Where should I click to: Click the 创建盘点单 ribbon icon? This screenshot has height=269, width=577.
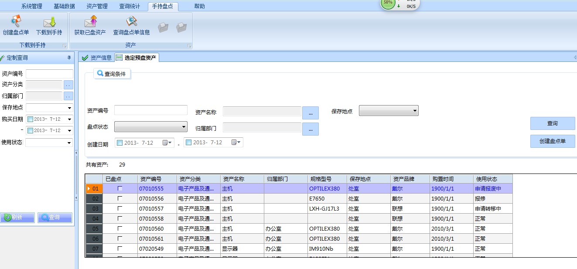(x=16, y=22)
